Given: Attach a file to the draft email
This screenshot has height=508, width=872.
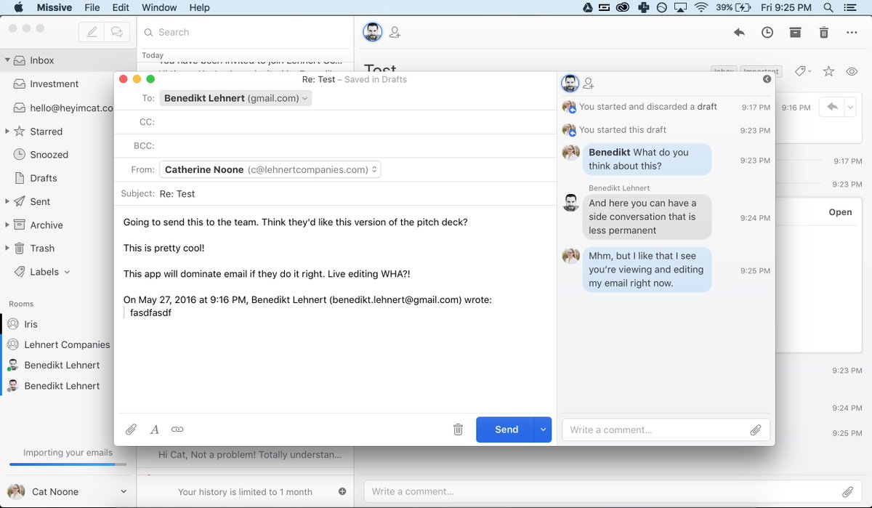Looking at the screenshot, I should tap(131, 430).
